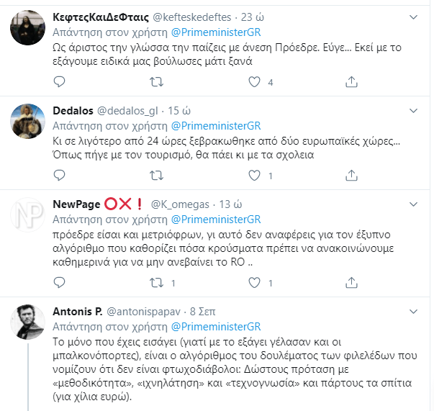Screen dimensions: 434x411
Task: Share the NewPage tweet
Action: 351,284
